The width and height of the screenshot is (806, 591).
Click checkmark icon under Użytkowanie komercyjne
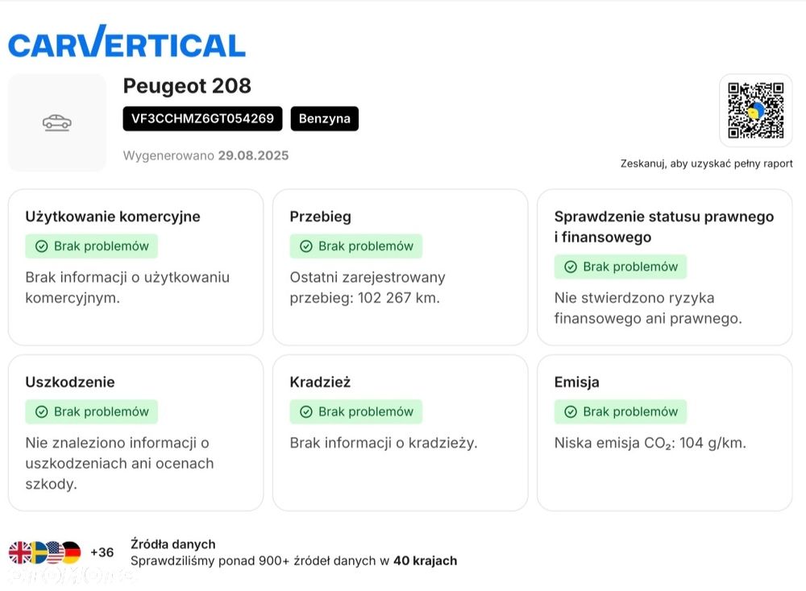point(42,246)
